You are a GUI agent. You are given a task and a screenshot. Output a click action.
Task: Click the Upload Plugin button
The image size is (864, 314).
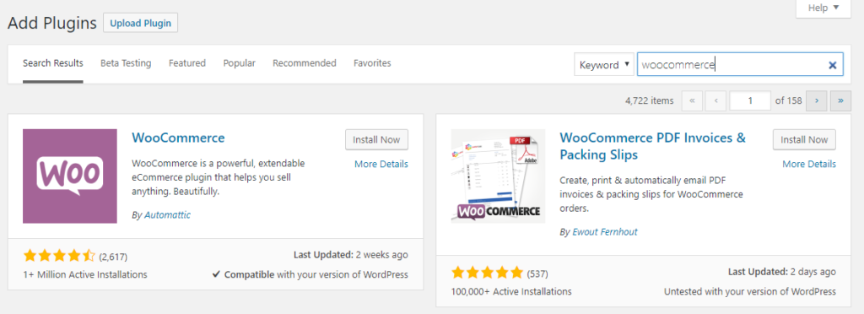click(141, 23)
